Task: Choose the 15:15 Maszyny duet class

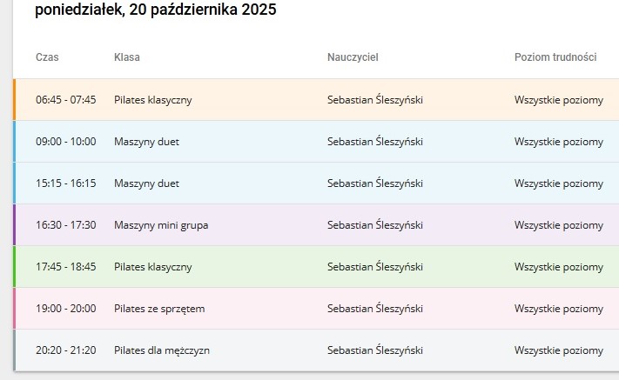Action: coord(146,183)
